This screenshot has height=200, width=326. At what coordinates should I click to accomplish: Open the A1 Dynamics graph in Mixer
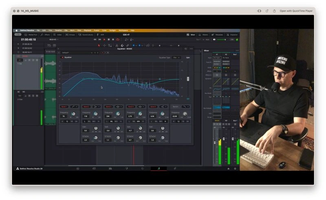point(217,81)
